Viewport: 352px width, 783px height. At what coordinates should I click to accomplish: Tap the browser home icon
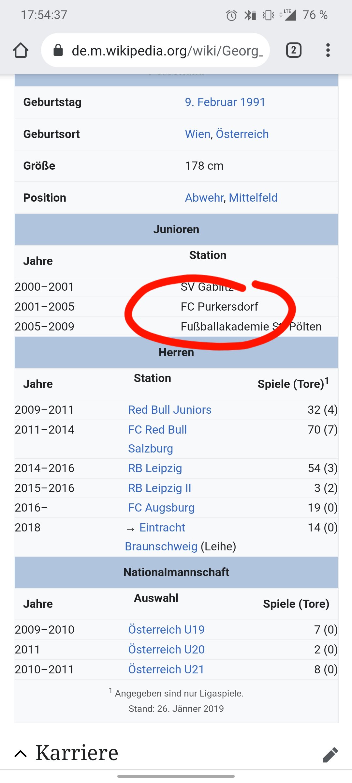point(21,50)
